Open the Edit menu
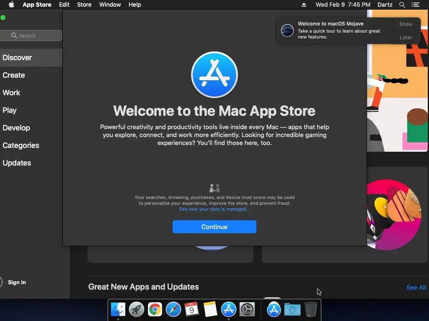Image resolution: width=429 pixels, height=321 pixels. click(64, 5)
